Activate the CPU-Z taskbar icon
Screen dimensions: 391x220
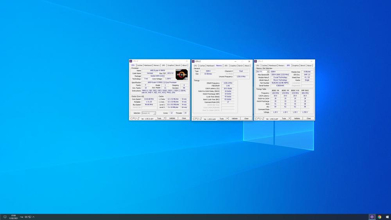[372, 217]
